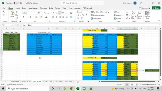This screenshot has width=162, height=91.
Task: Switch to the Data ribbon tab
Action: (51, 8)
